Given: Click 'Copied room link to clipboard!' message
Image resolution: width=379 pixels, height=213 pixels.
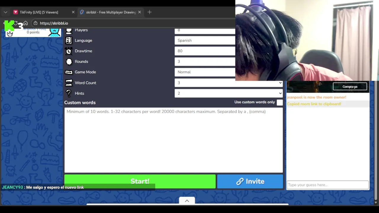Looking at the screenshot, I should (x=314, y=104).
